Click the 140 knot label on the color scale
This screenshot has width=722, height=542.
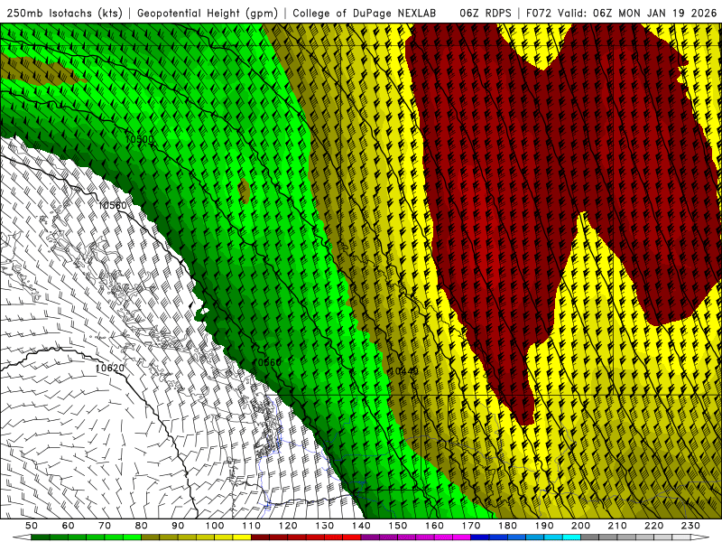[361, 526]
